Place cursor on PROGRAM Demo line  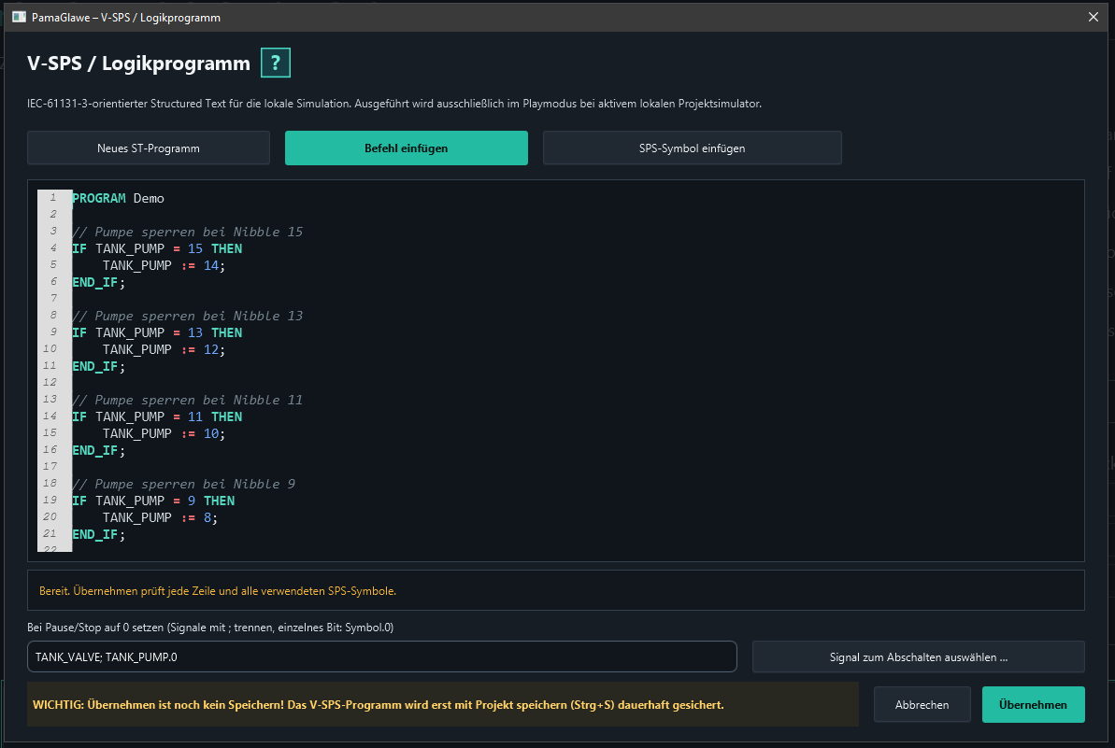[x=118, y=198]
